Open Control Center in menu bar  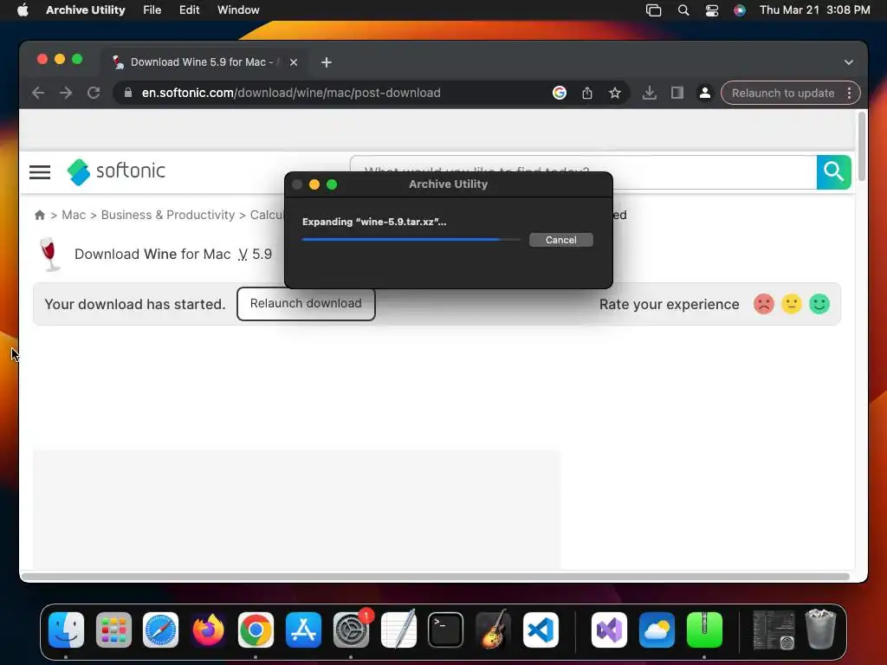pos(711,10)
